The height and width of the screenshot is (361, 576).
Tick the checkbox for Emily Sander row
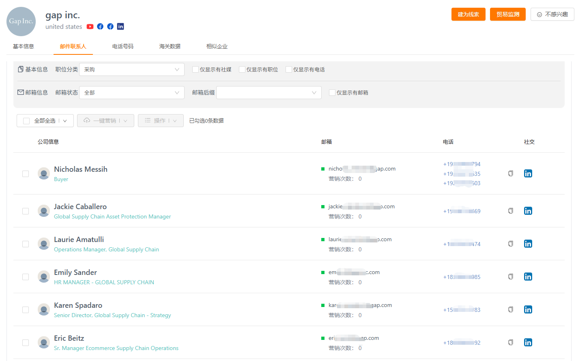point(26,277)
